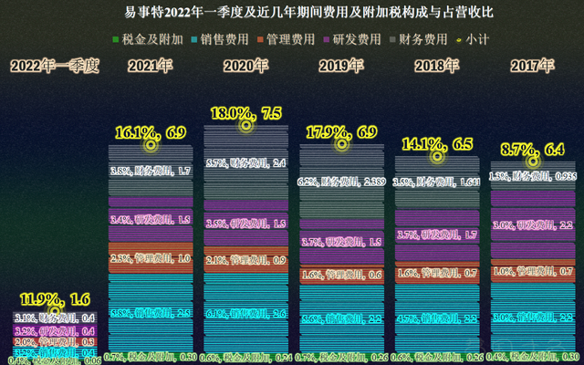Click the cyan 销售费用 legend swatch
The height and width of the screenshot is (365, 584).
[x=194, y=39]
